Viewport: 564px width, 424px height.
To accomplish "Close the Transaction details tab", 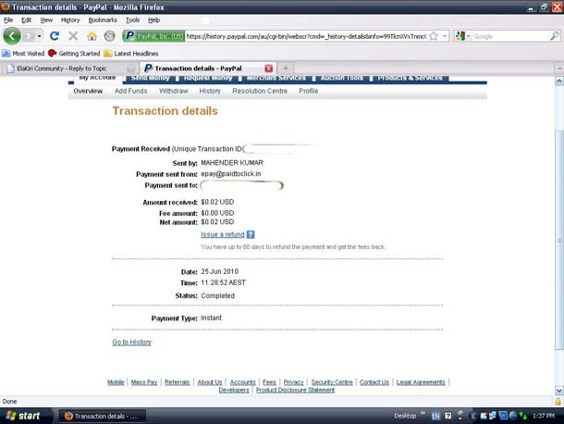I will 269,69.
